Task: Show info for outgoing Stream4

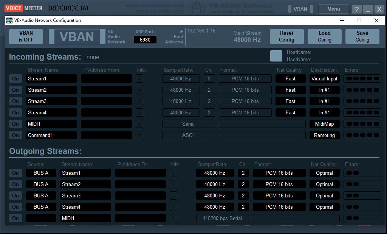Action: [x=173, y=207]
